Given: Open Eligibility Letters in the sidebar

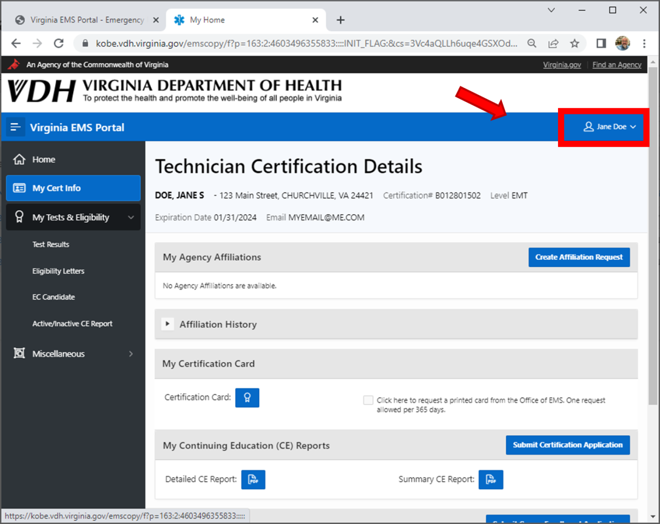Looking at the screenshot, I should pyautogui.click(x=58, y=271).
